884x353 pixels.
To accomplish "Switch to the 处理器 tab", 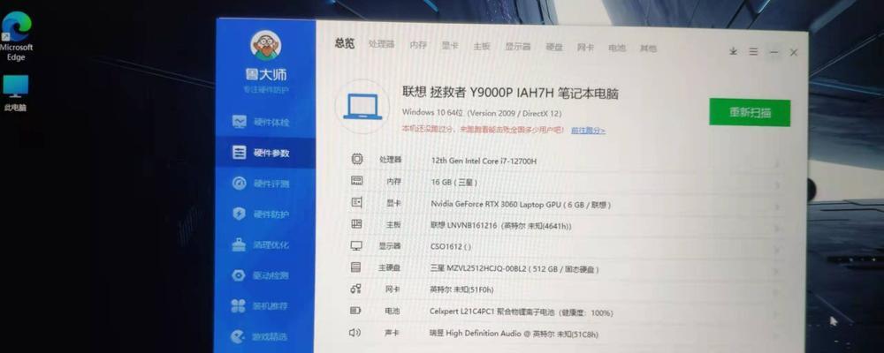I will (382, 44).
